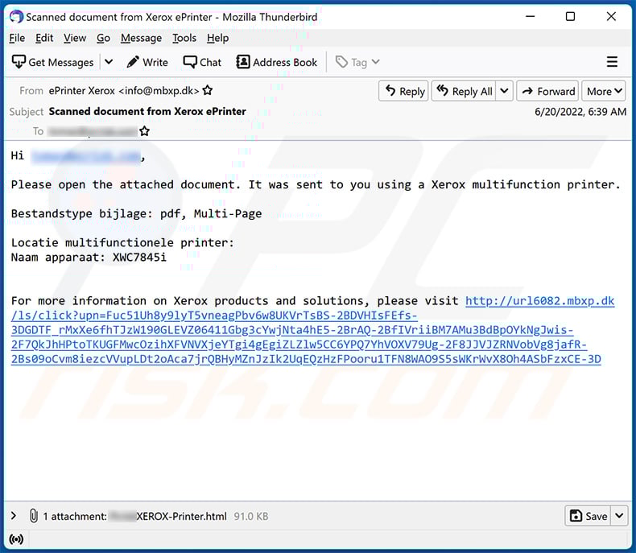
Task: Star the recipient in the To field
Action: tap(144, 131)
